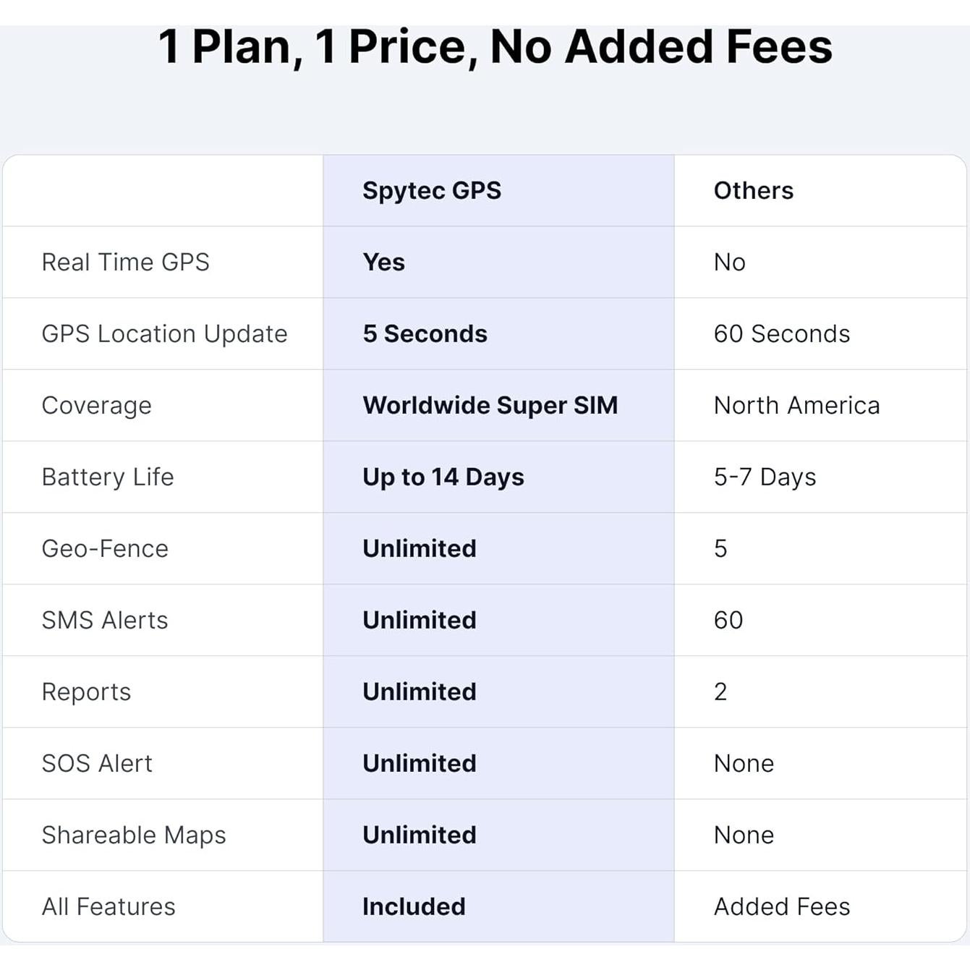Select the "Worldwide Super SIM" cell

(x=490, y=405)
